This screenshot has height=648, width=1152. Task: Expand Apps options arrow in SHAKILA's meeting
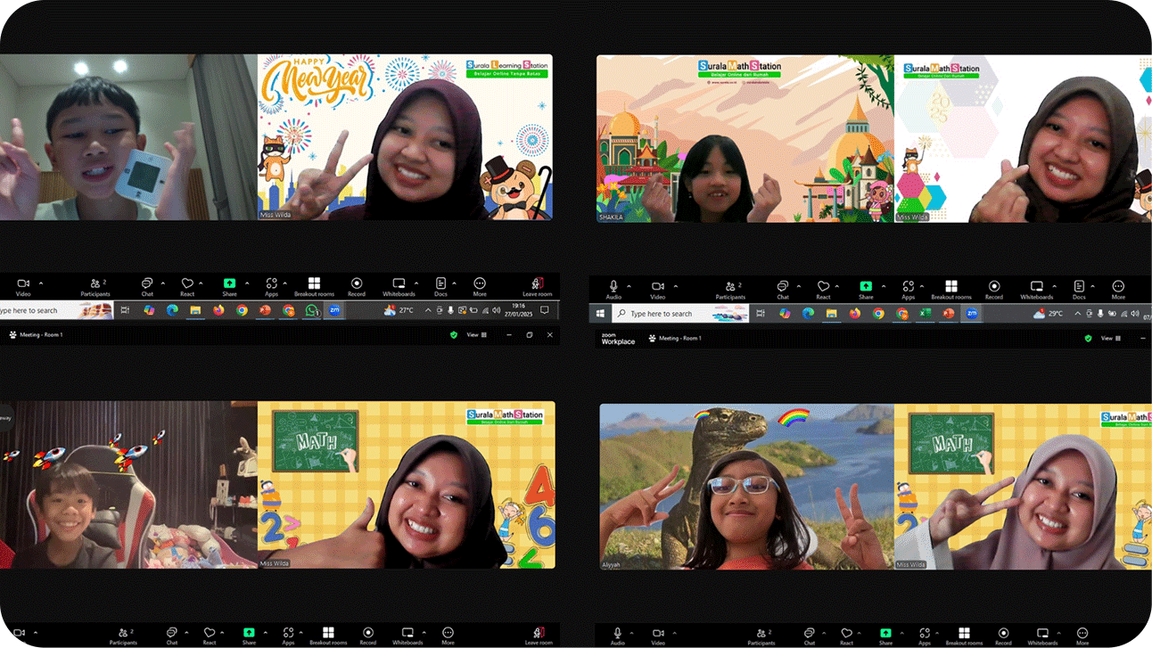click(921, 285)
